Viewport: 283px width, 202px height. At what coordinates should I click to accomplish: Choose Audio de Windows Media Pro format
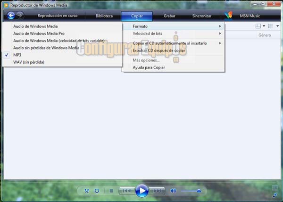(62, 34)
